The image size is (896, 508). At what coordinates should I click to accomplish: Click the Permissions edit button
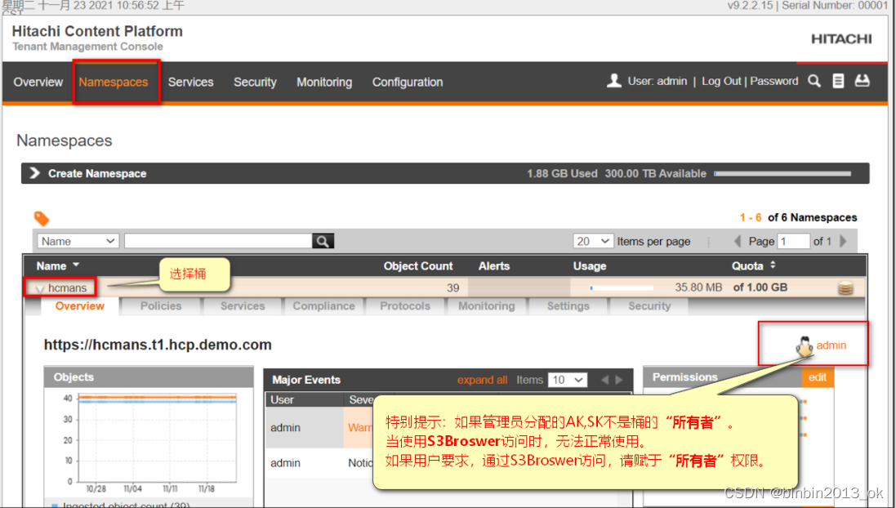coord(817,377)
